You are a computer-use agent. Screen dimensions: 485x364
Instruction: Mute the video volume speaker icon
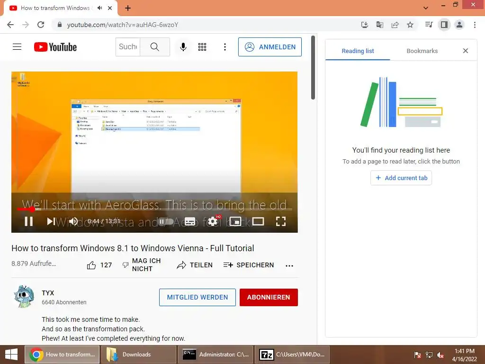73,221
